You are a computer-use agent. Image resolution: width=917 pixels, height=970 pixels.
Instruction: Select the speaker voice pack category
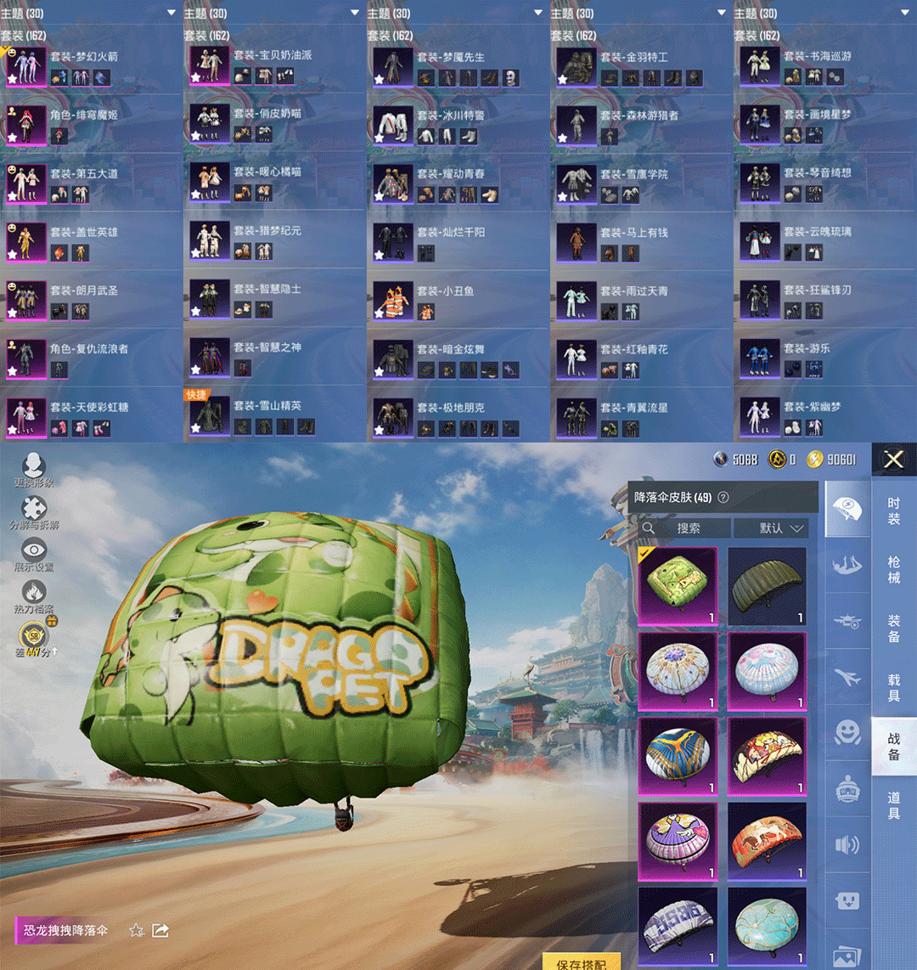point(847,844)
